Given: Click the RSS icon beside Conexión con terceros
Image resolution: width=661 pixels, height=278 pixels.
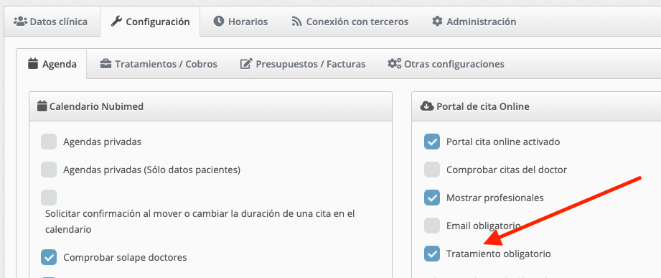Looking at the screenshot, I should (297, 22).
